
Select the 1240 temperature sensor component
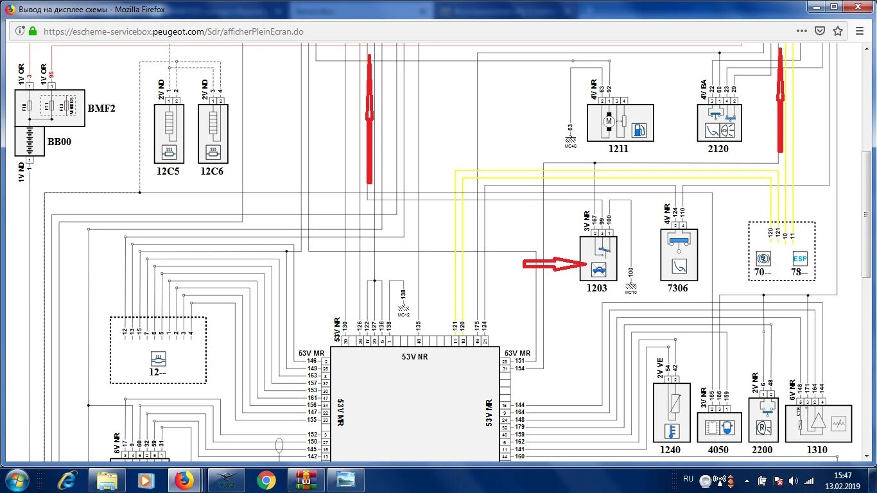point(672,413)
